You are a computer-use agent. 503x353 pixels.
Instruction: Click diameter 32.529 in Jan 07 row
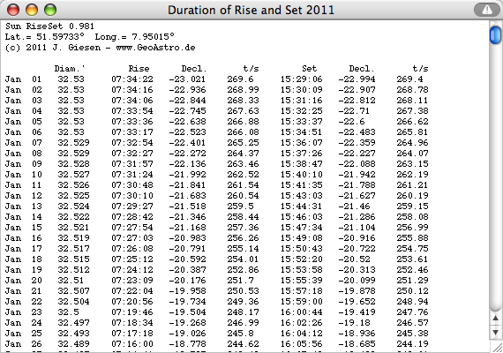point(73,143)
